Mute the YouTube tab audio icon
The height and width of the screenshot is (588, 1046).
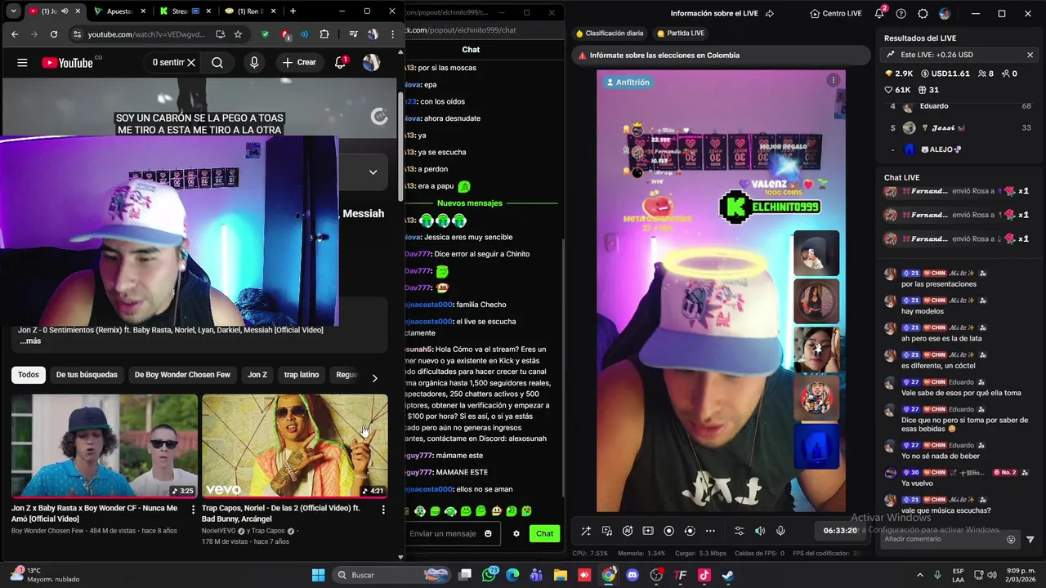coord(65,11)
